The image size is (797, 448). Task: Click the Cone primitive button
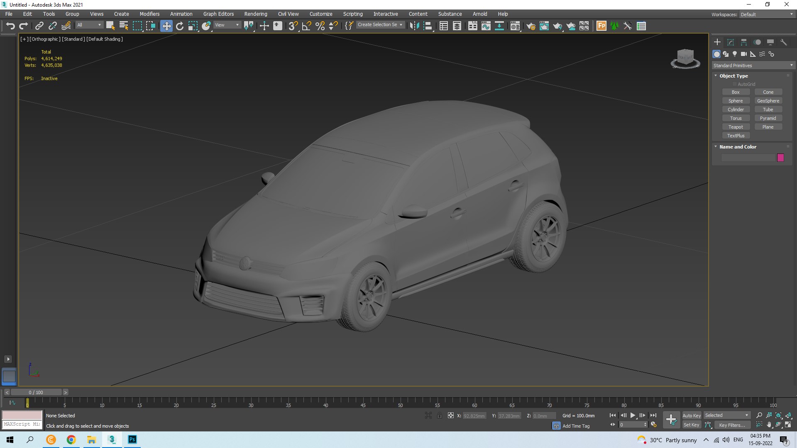768,92
